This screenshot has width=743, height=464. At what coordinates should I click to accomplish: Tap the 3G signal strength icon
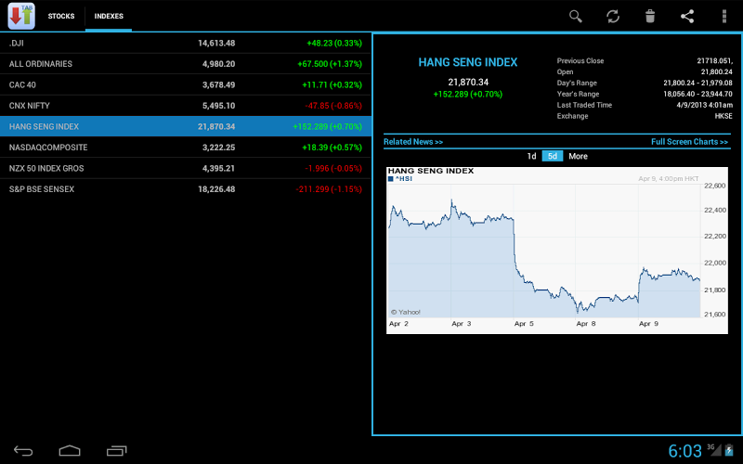coord(714,450)
